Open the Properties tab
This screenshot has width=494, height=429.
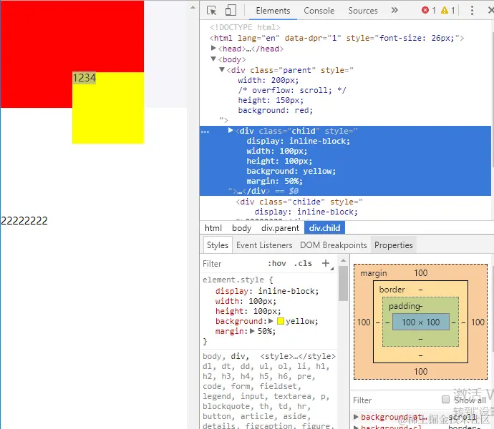(394, 245)
